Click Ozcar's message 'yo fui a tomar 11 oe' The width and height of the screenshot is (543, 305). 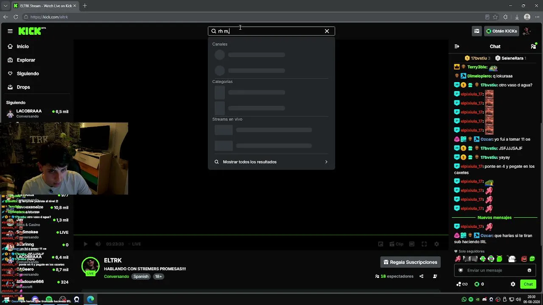point(512,139)
